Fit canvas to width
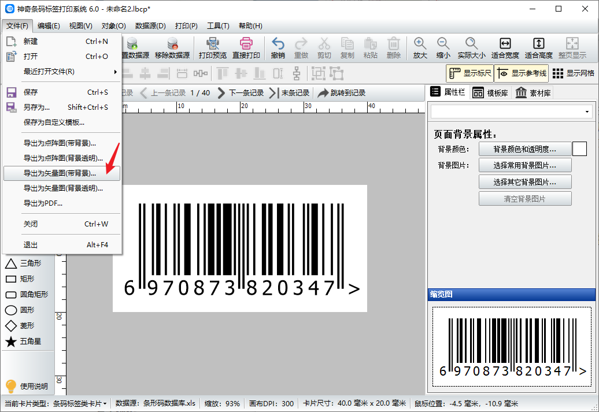 coord(505,48)
